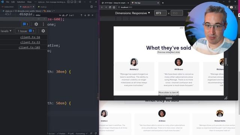The height and width of the screenshot is (135, 240).
Task: Click the '1 Issue' button in console
Action: (x=25, y=31)
